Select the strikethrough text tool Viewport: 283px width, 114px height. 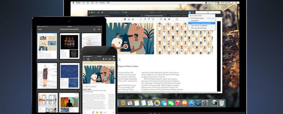pos(133,19)
